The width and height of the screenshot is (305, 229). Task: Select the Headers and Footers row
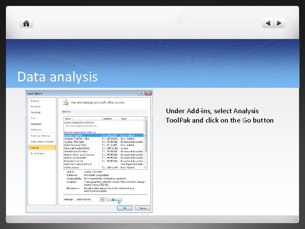(x=104, y=151)
